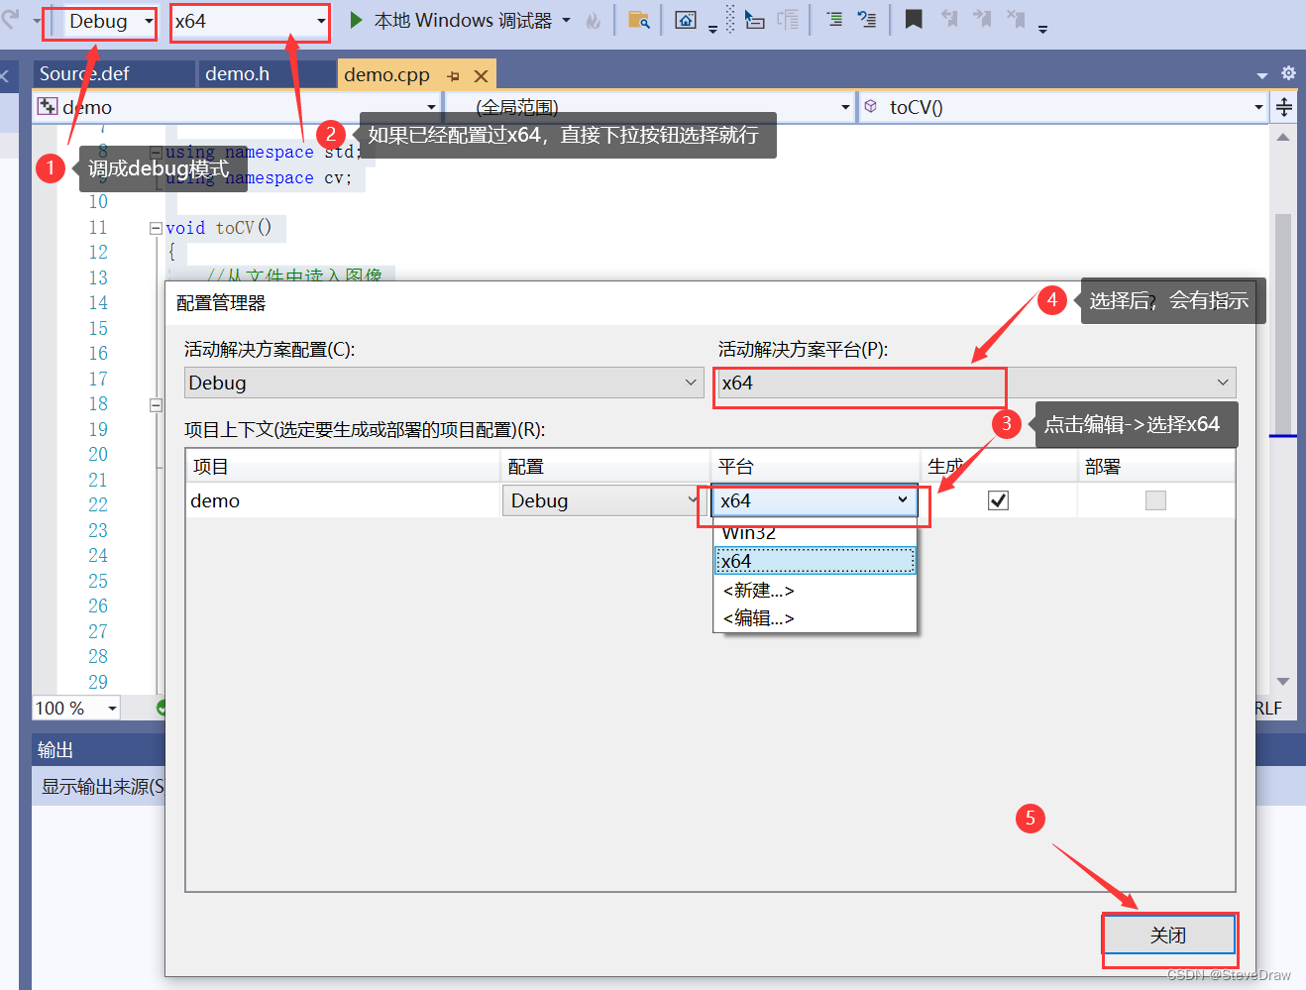Switch to the Source.def tab
This screenshot has width=1306, height=990.
click(x=114, y=74)
